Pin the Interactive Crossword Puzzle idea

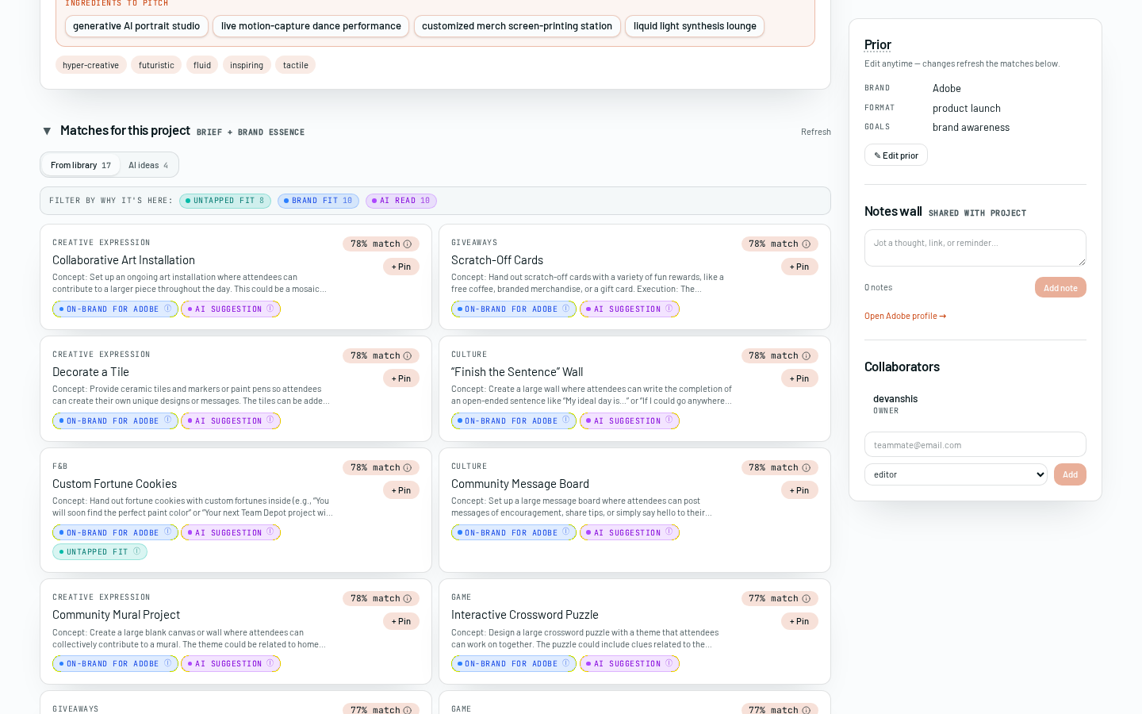click(799, 621)
